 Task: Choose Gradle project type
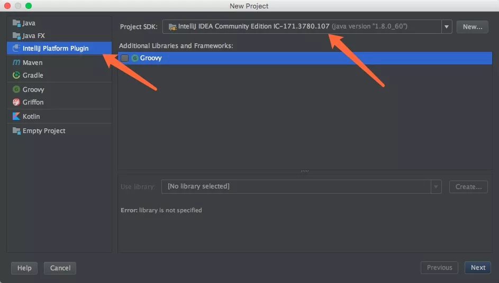tap(33, 76)
